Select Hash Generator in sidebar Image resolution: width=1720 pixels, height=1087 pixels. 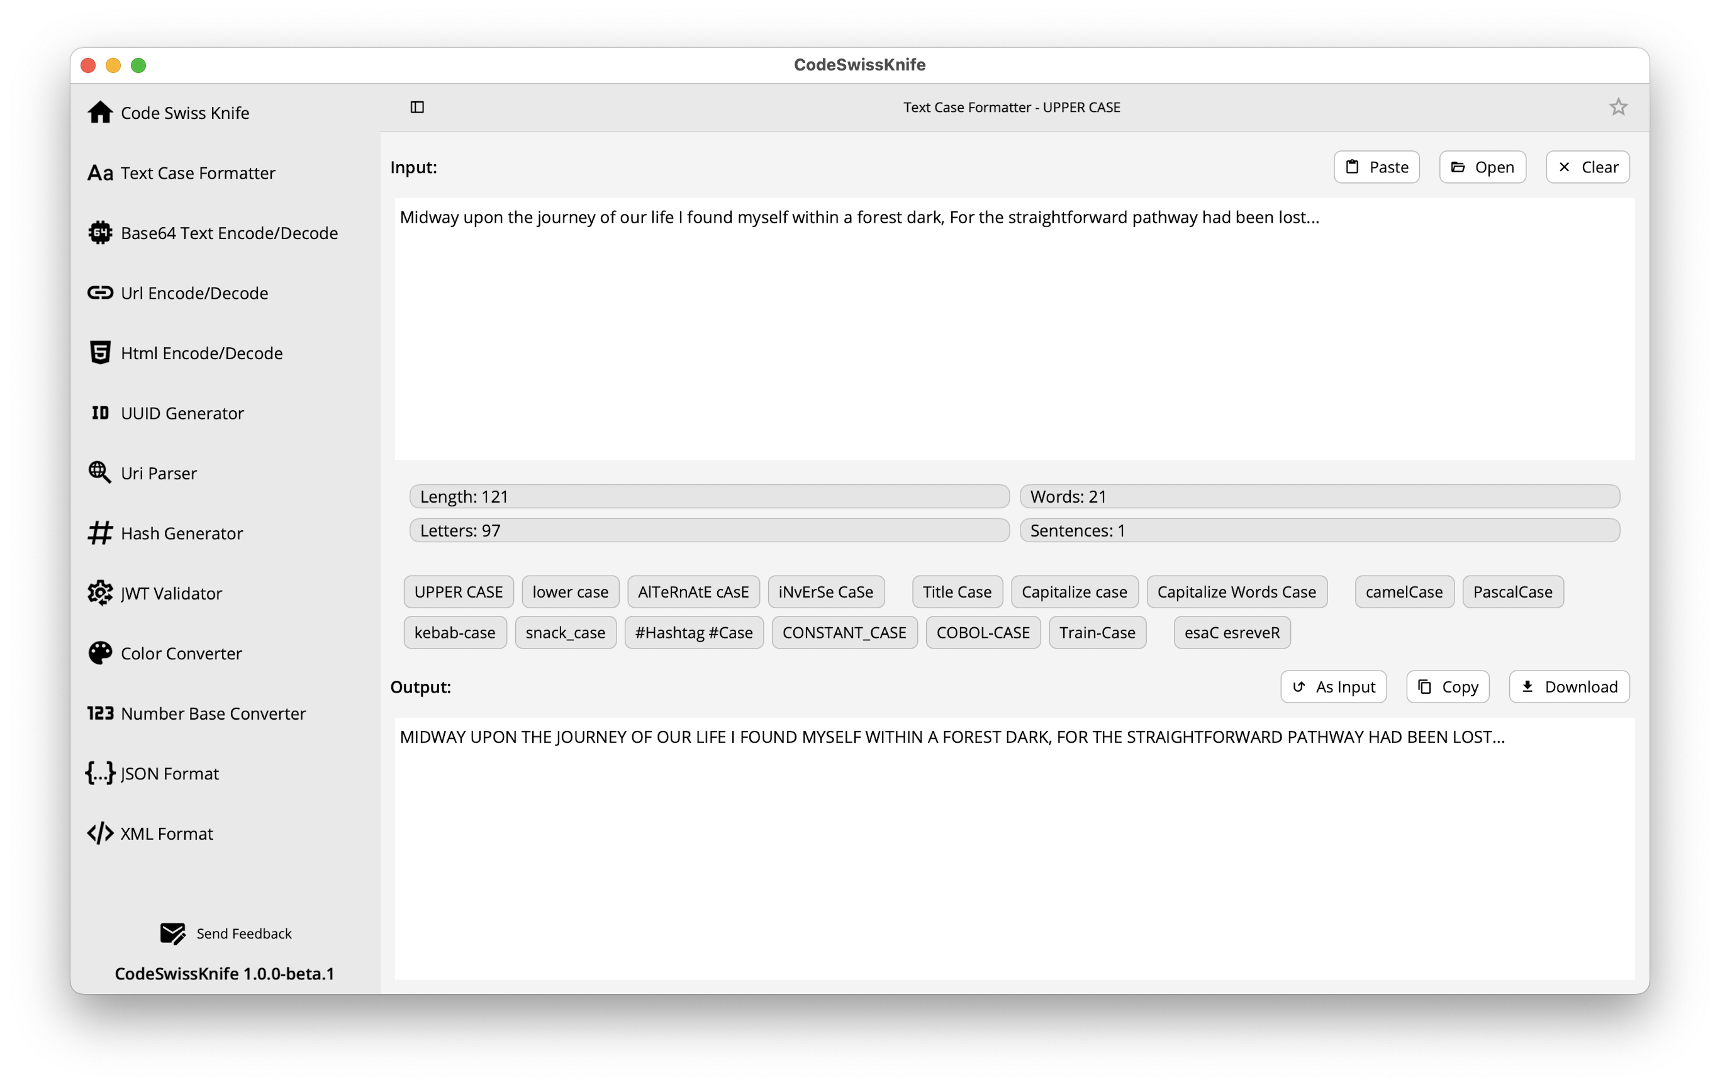[181, 533]
